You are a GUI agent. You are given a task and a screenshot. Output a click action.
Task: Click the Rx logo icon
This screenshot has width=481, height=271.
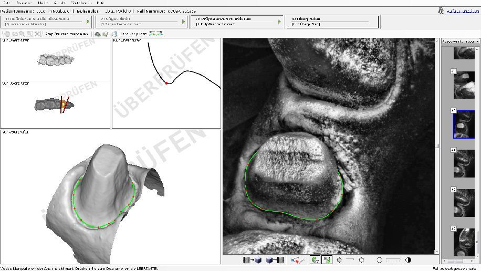click(441, 11)
